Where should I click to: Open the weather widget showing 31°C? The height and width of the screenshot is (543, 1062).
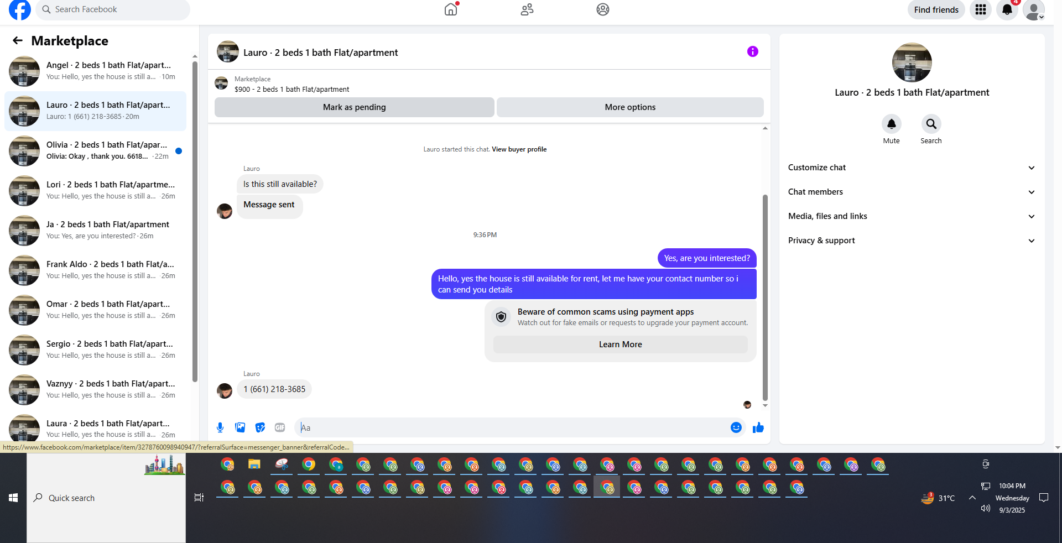(938, 498)
